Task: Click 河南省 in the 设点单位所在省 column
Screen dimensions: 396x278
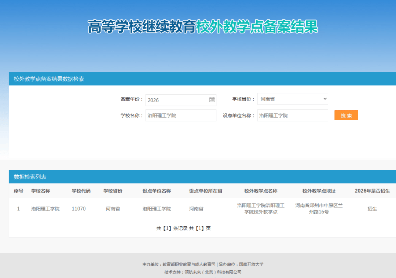Action: point(196,209)
